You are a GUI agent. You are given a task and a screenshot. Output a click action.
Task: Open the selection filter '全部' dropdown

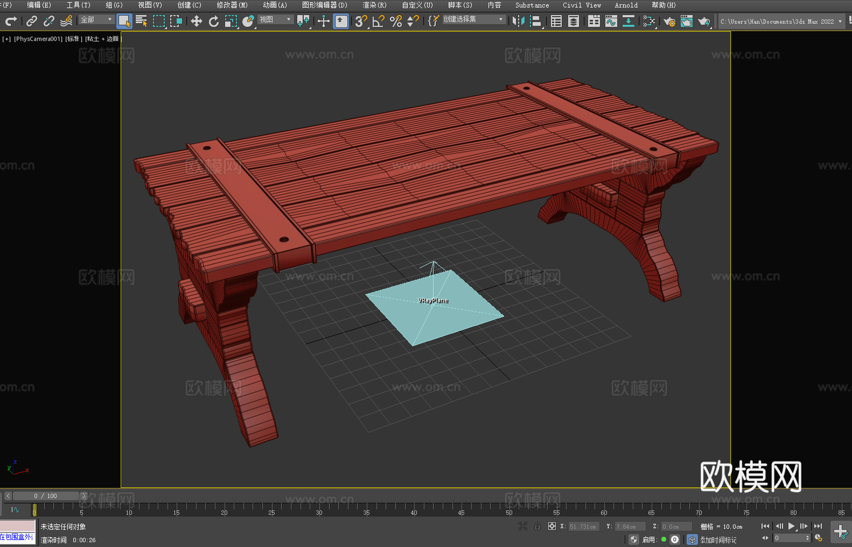coord(96,19)
